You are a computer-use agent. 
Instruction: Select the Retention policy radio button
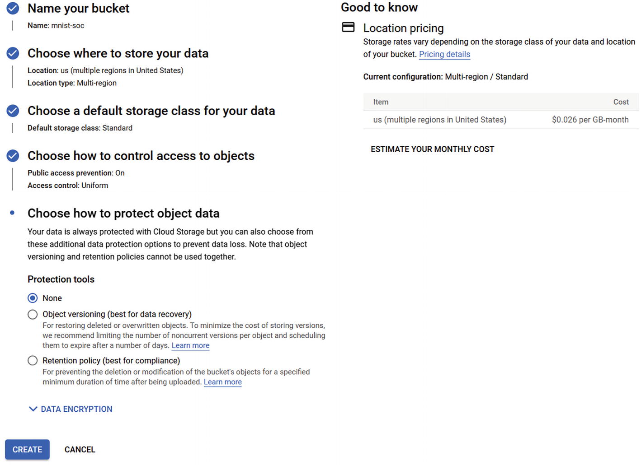point(33,361)
